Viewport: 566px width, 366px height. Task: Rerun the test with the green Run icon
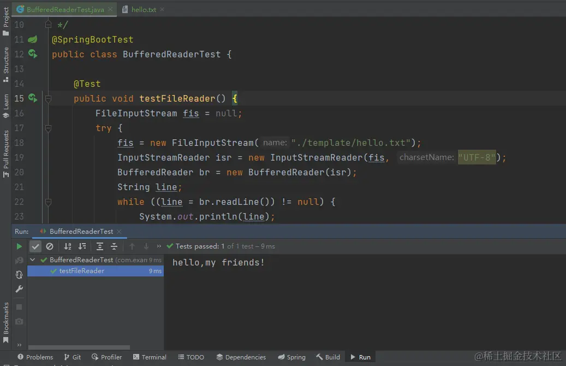pos(19,246)
